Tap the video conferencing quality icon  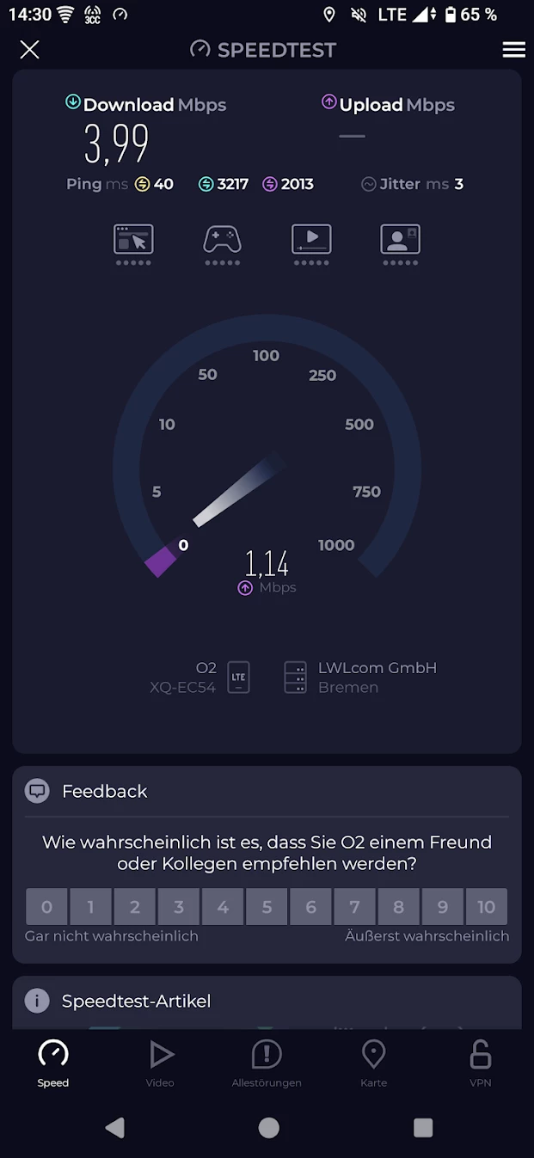point(400,240)
